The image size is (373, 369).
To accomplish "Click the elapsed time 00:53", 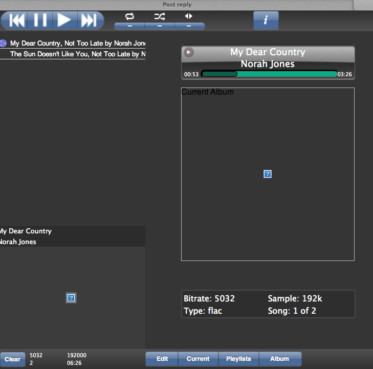I will (x=191, y=74).
